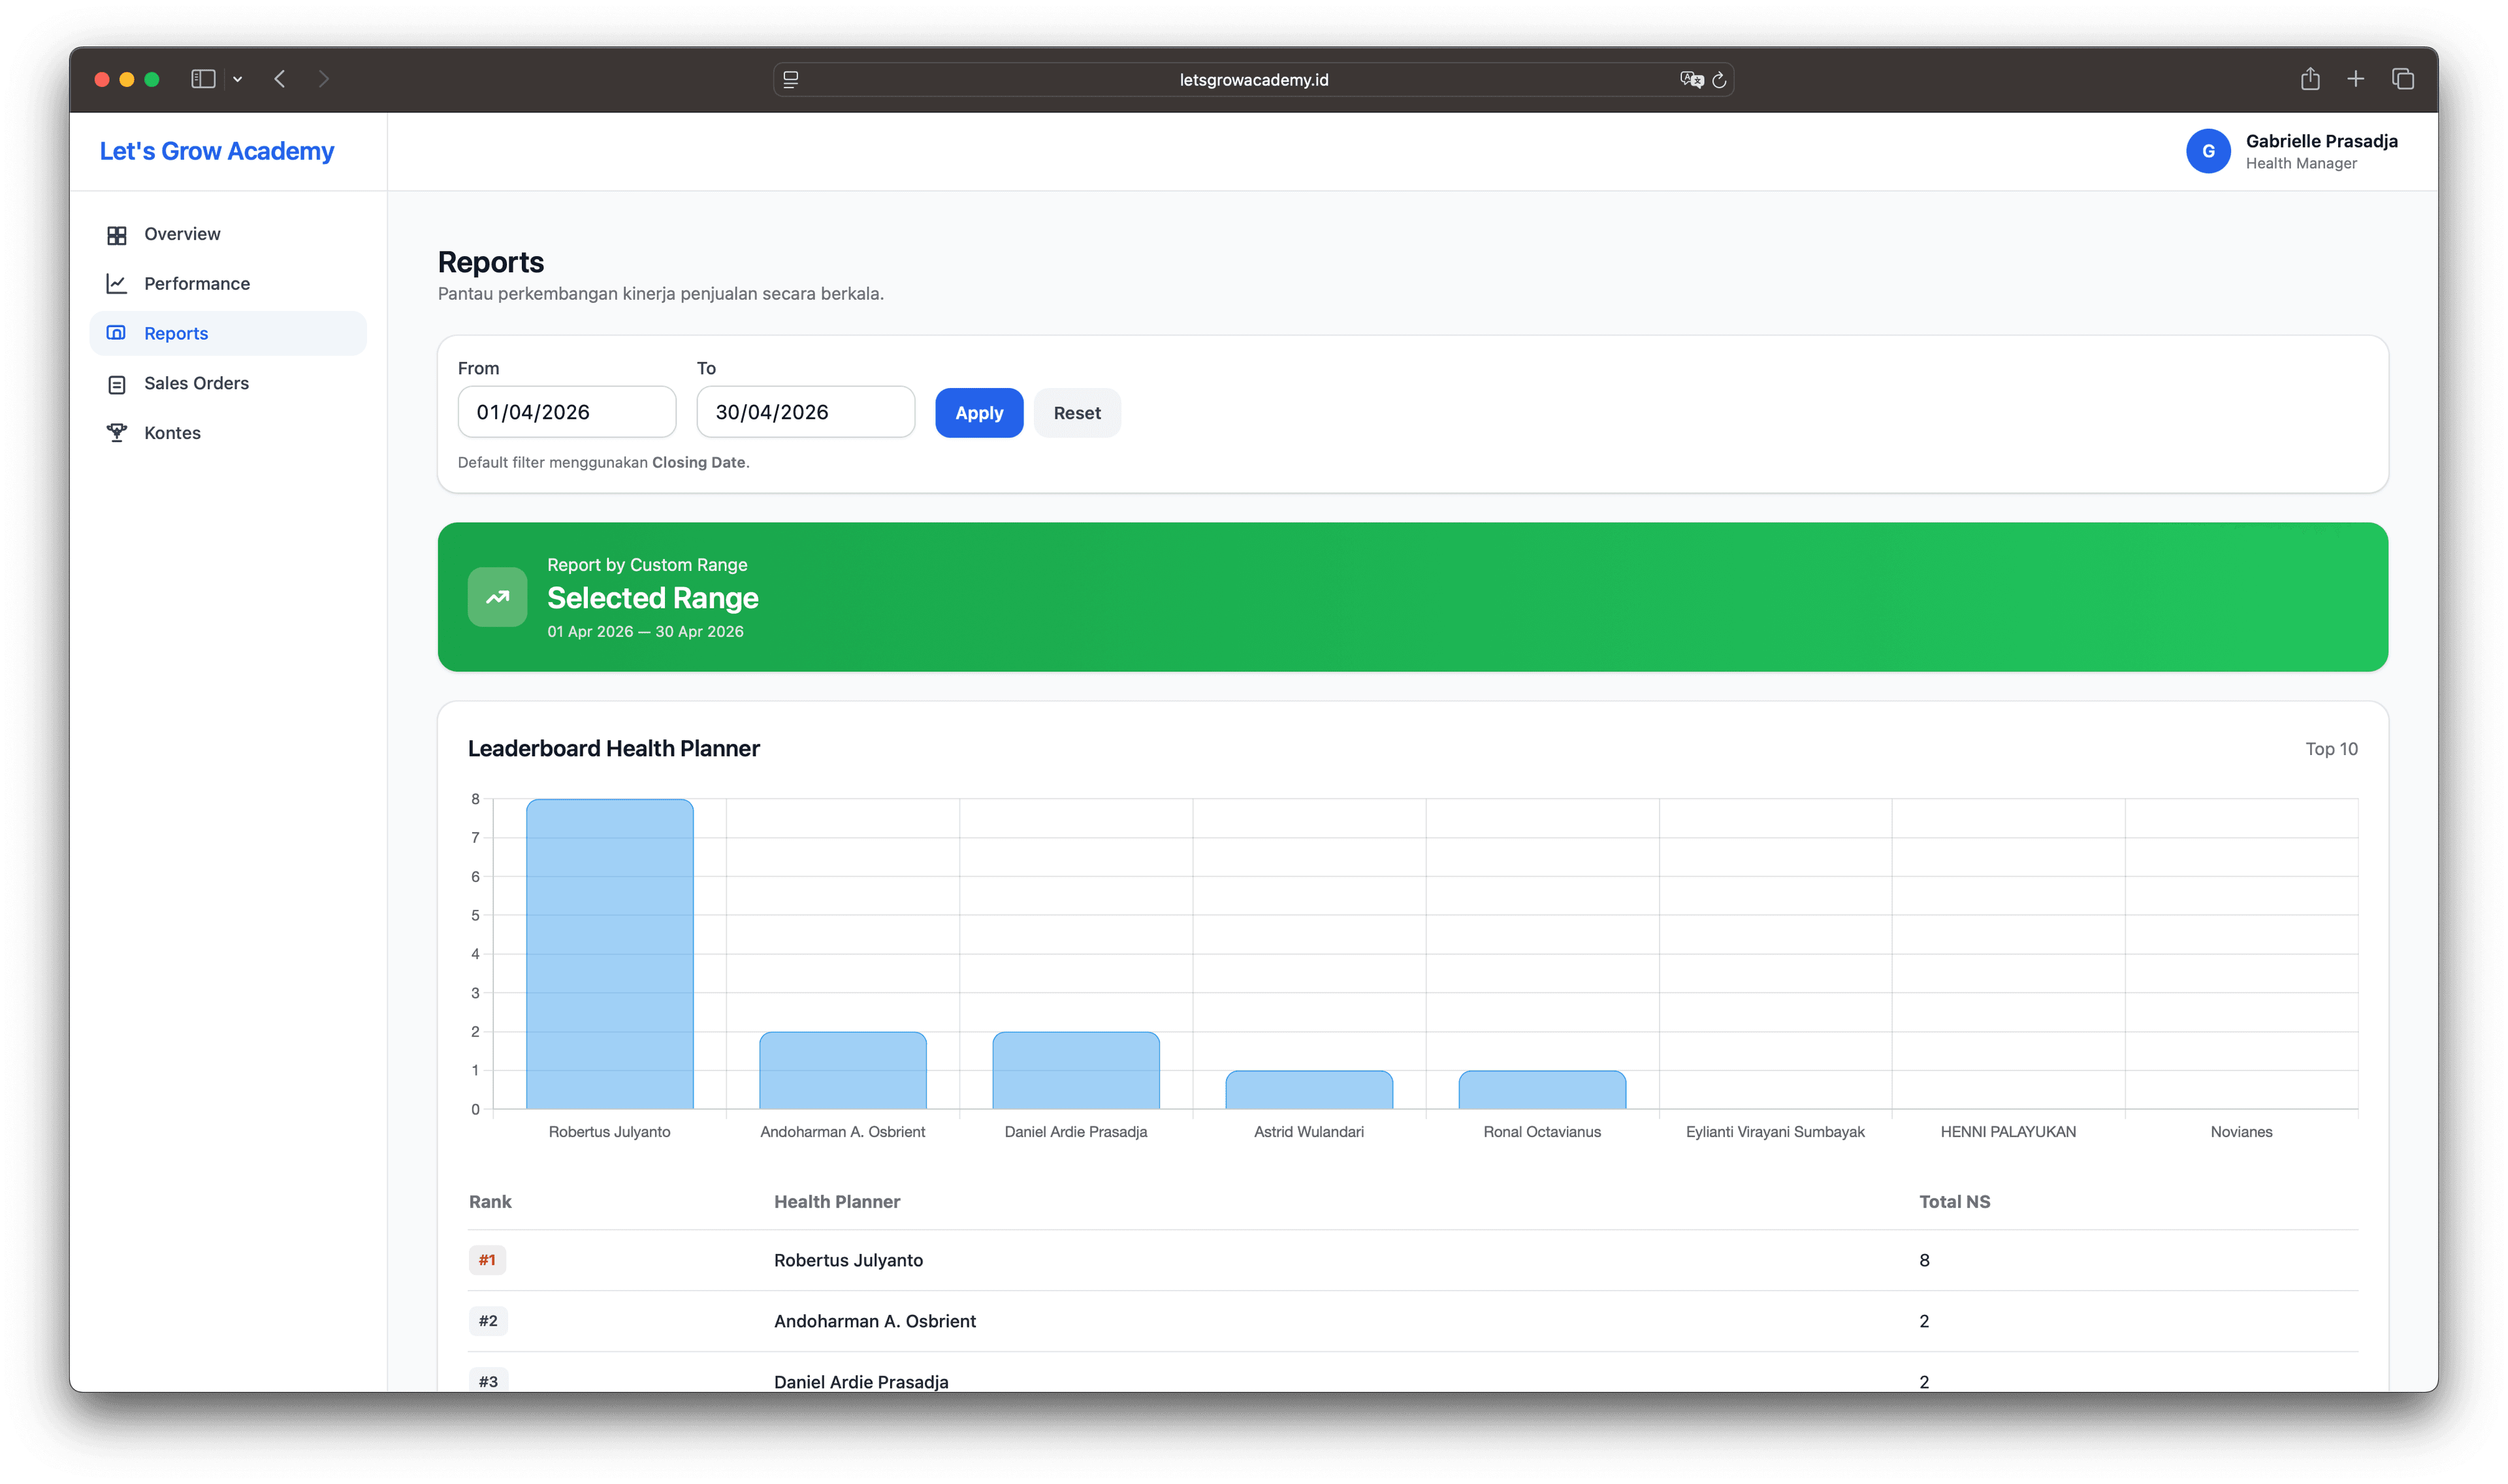Reload the page with refresh icon

pyautogui.click(x=1719, y=79)
